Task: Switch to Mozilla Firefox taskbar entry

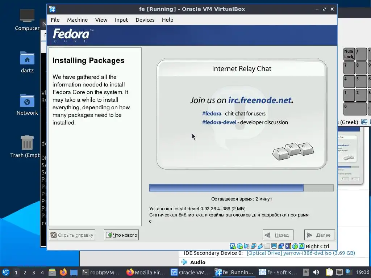Action: [x=145, y=272]
